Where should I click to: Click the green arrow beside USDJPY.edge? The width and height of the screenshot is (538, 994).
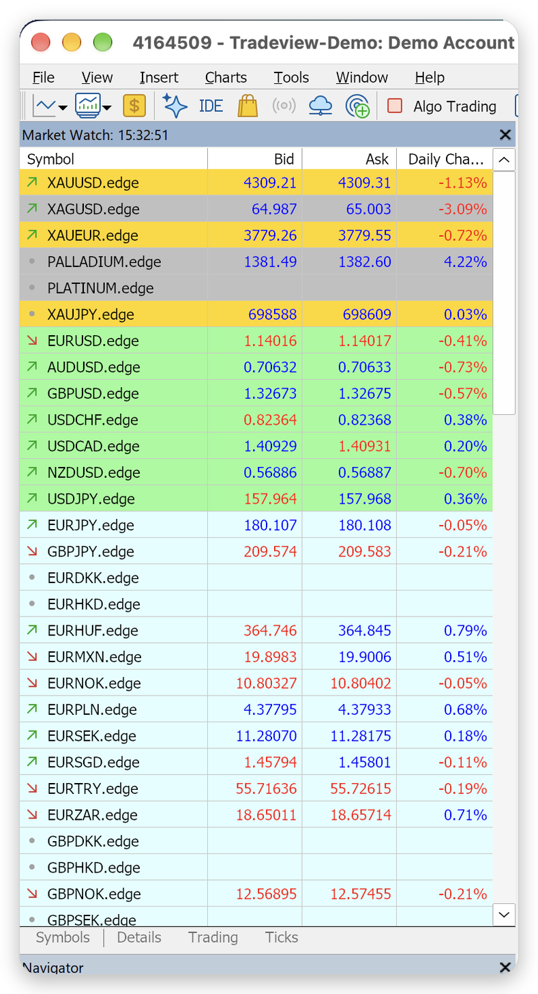tap(32, 498)
